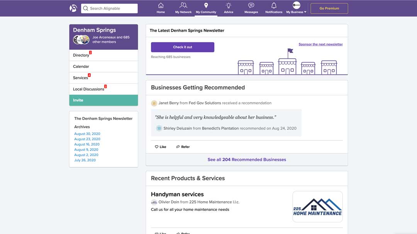The height and width of the screenshot is (234, 417).
Task: Click the Alignable logo icon
Action: (73, 8)
